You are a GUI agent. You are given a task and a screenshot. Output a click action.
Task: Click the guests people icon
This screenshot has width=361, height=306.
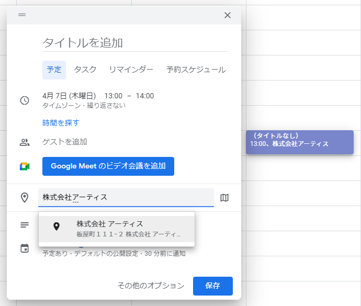coord(25,142)
